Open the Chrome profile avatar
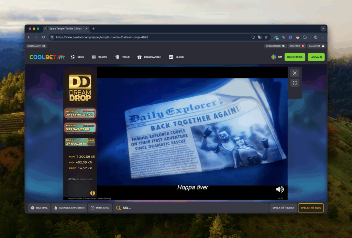This screenshot has height=238, width=352. pyautogui.click(x=316, y=37)
